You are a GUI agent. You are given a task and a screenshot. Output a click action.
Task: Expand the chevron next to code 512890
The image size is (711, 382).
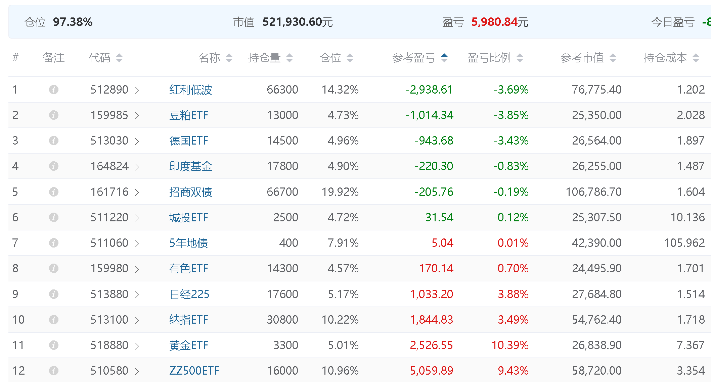click(137, 90)
